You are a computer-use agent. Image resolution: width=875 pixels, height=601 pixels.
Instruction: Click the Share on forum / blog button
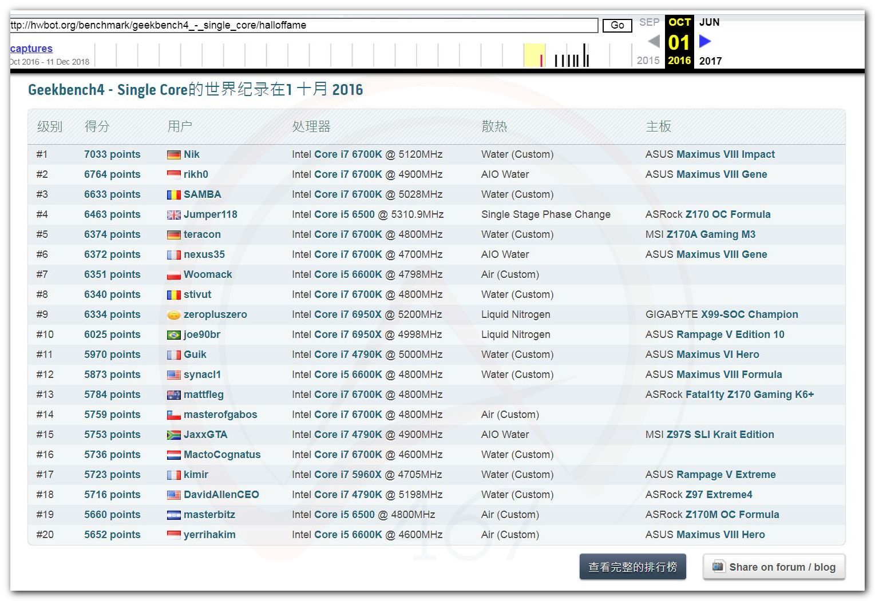[774, 567]
